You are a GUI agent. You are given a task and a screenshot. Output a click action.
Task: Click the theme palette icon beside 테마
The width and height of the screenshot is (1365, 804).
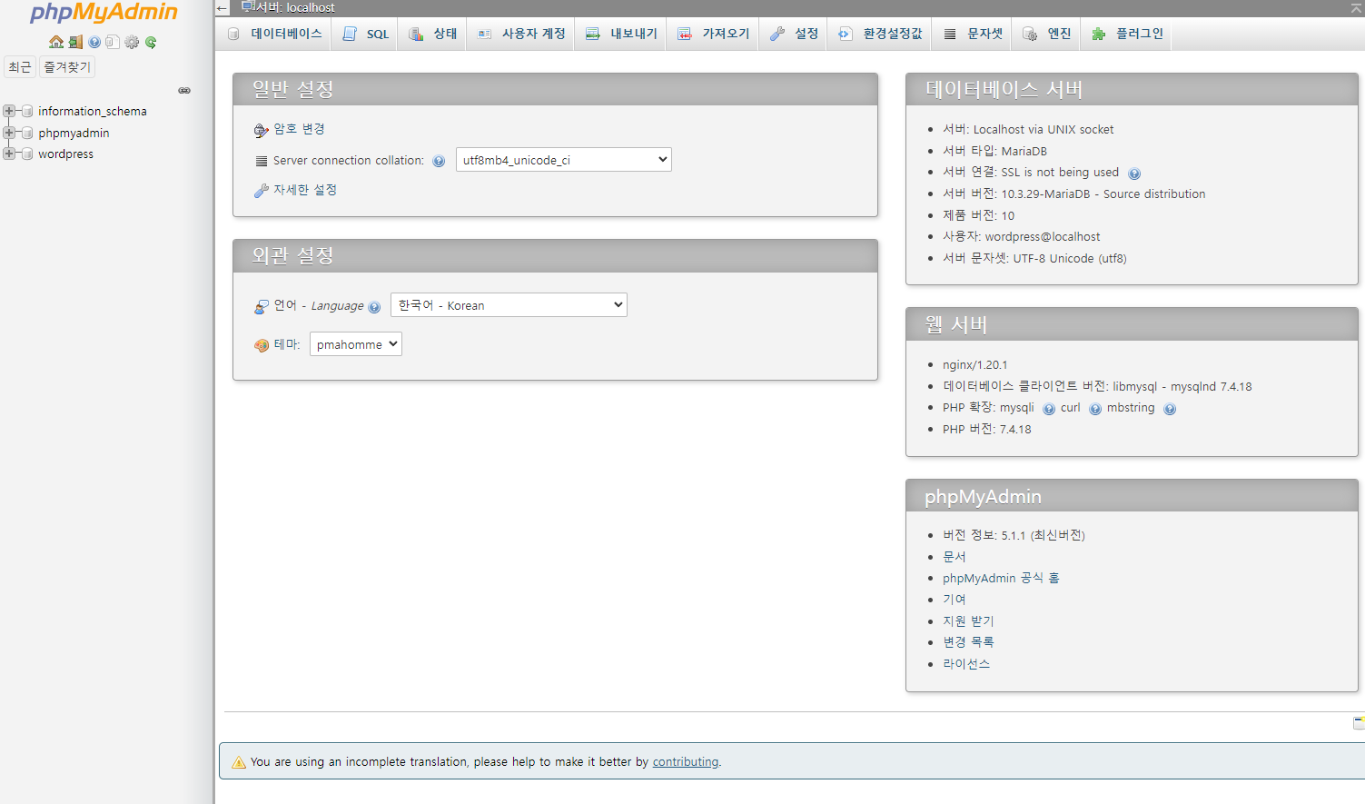click(x=262, y=345)
